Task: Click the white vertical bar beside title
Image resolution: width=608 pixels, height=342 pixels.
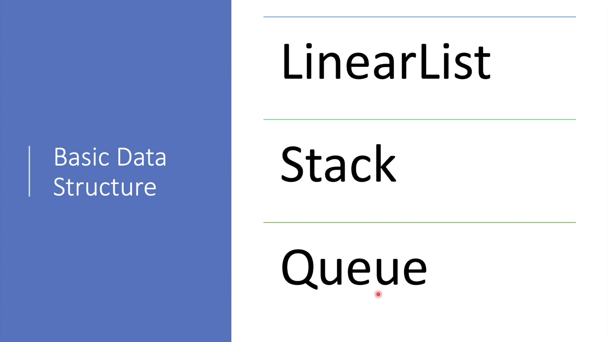Action: point(29,171)
